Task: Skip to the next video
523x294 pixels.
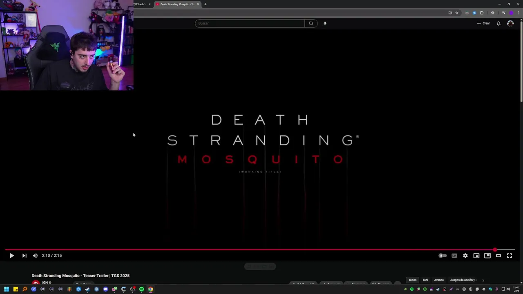Action: 24,256
